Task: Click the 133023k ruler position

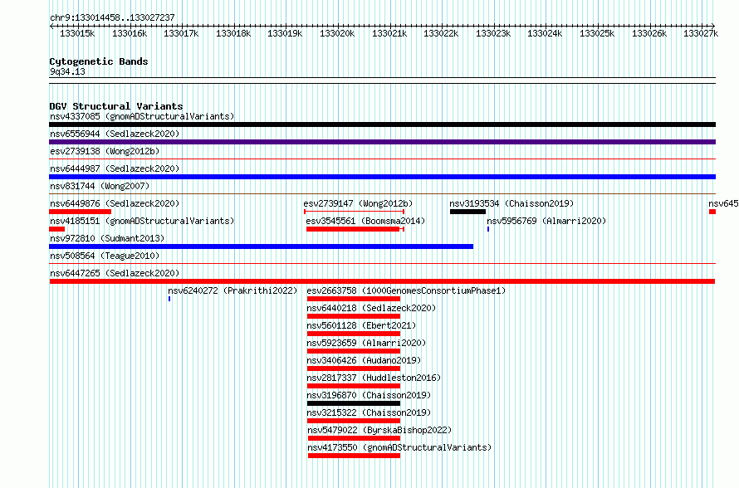Action: (x=493, y=33)
